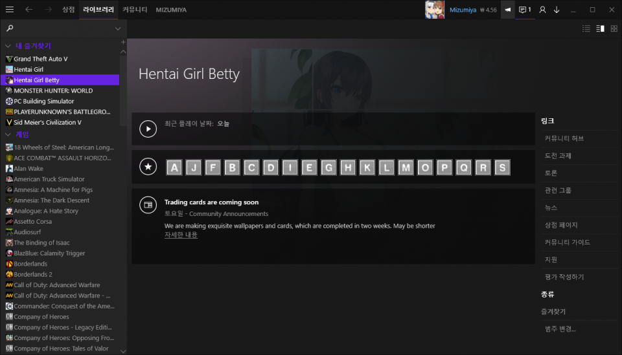The height and width of the screenshot is (355, 622).
Task: Click the Mizumiya user avatar
Action: tap(435, 10)
